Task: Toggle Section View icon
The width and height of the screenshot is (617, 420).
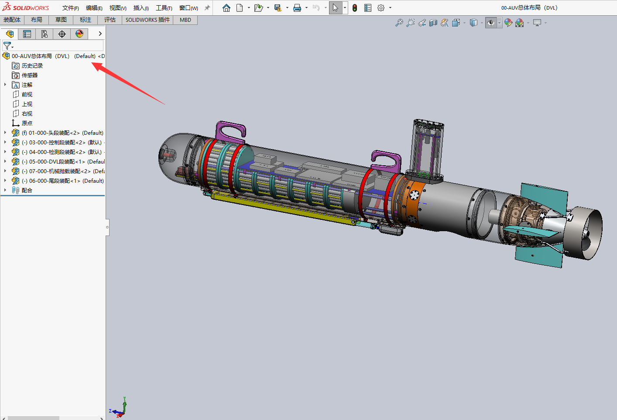Action: click(x=433, y=23)
